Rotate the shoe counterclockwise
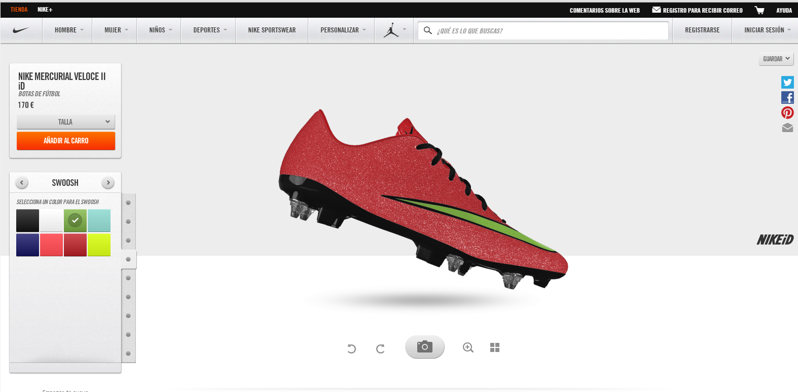This screenshot has height=392, width=798. click(x=351, y=348)
